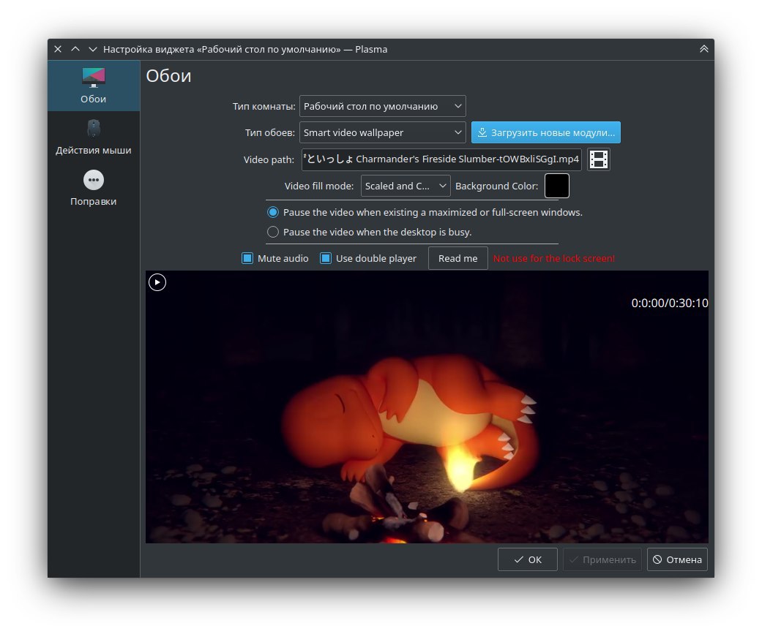Click the Charmander video preview image

tap(427, 407)
